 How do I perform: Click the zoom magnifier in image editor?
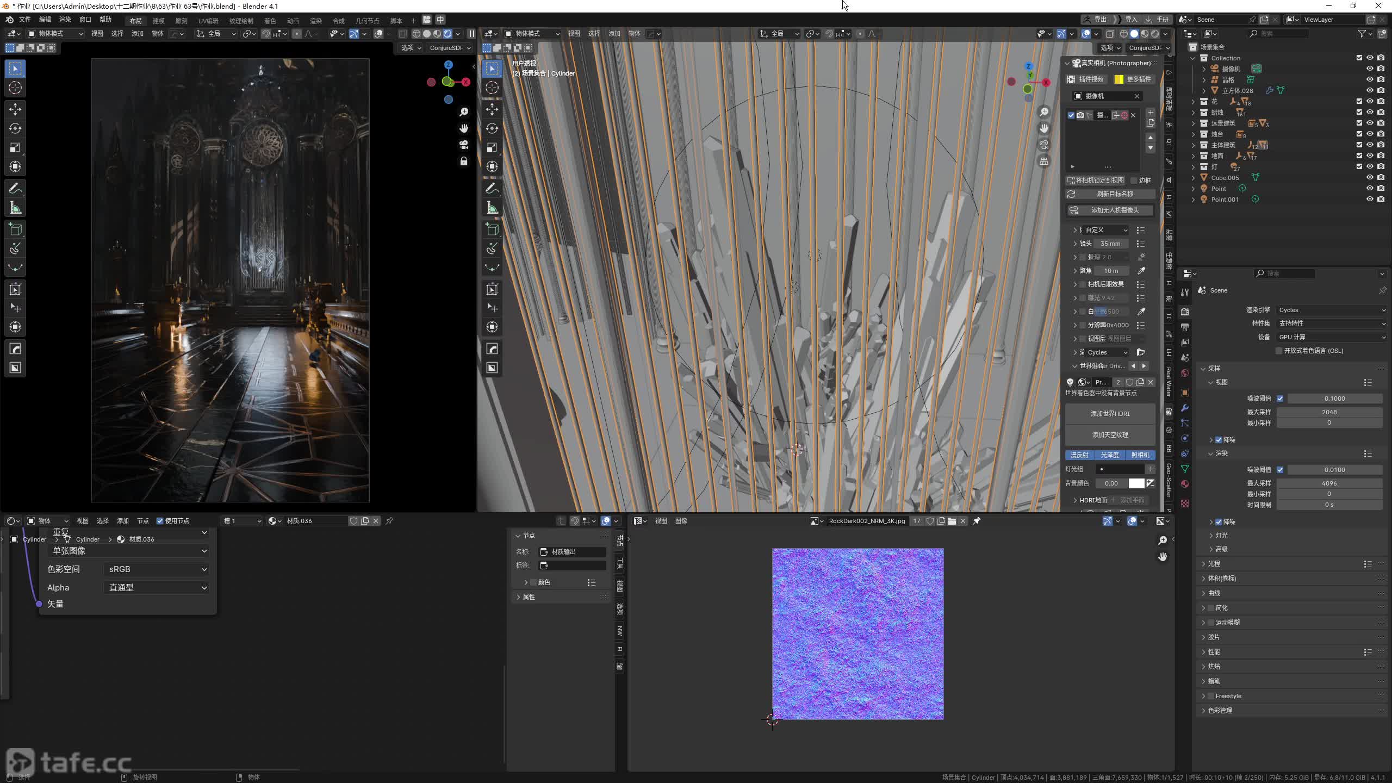(x=1162, y=540)
